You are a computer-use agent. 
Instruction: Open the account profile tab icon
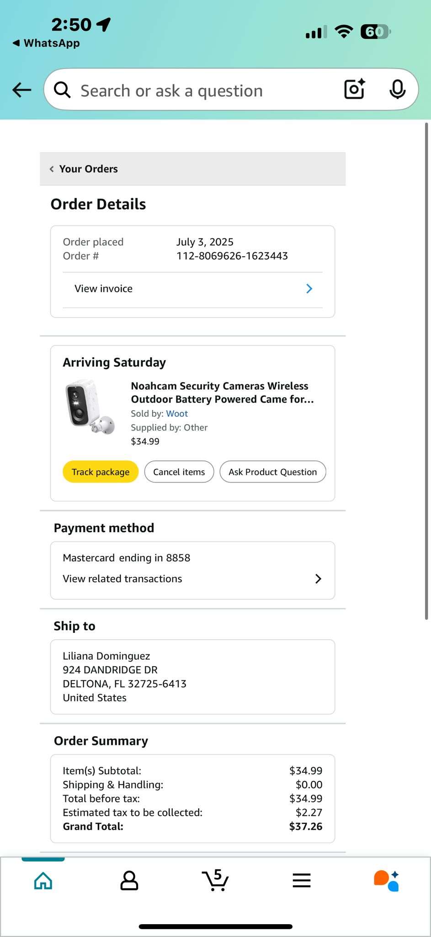[x=129, y=880]
